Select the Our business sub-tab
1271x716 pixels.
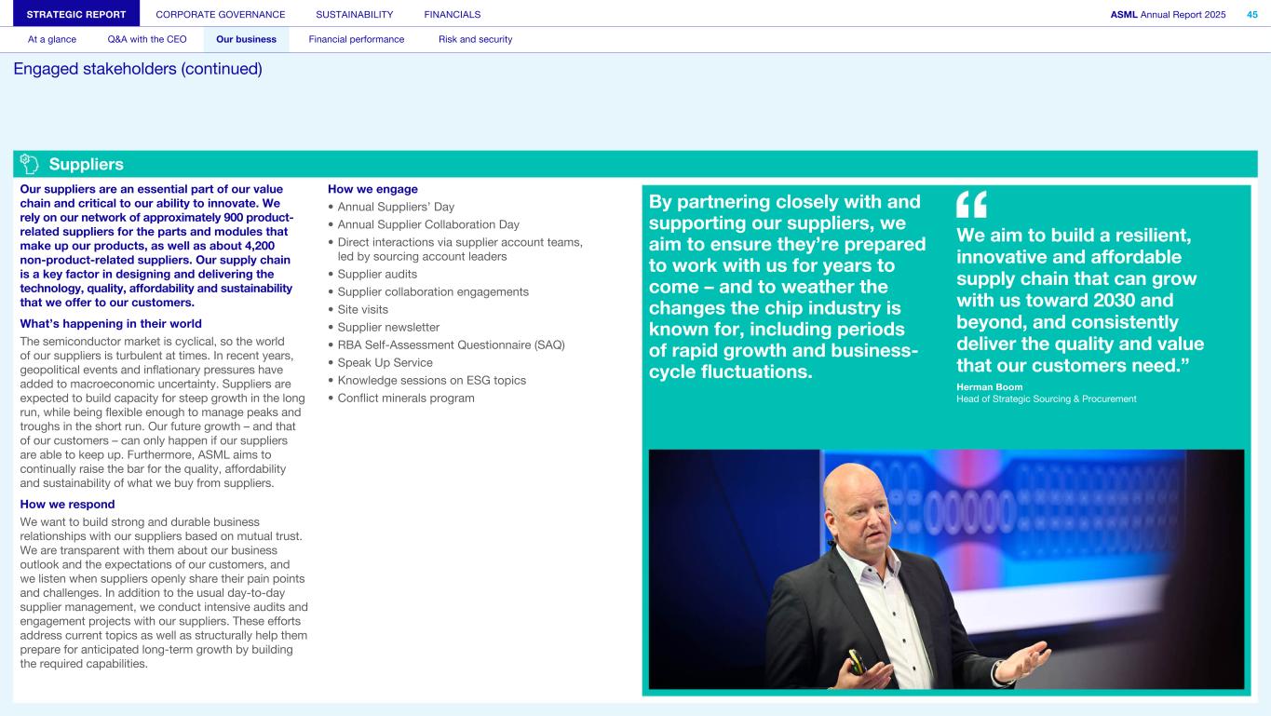click(x=246, y=39)
